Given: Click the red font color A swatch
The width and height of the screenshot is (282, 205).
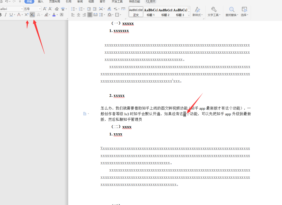Looking at the screenshot, I should 54,15.
